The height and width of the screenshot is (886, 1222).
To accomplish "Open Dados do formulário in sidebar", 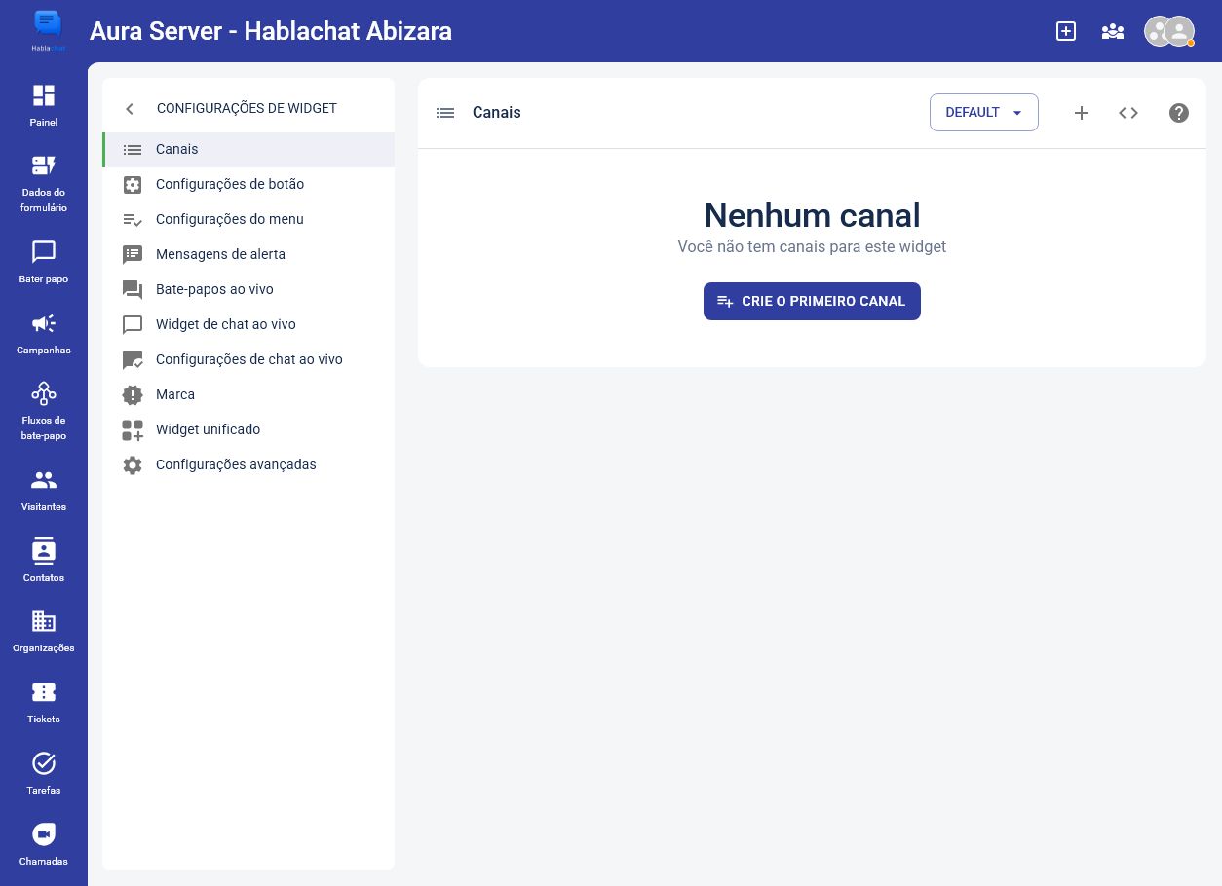I will point(44,183).
